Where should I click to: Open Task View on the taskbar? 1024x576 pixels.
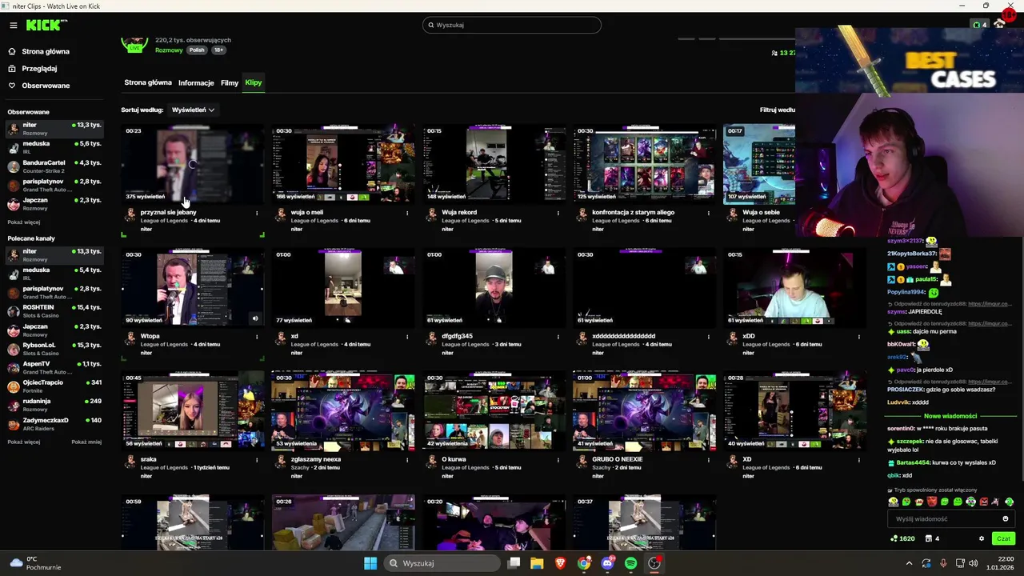coord(514,563)
